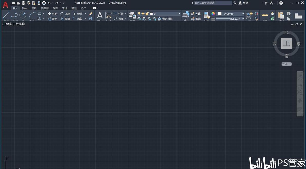Click the 镜像 (Mirror) tool

65,19
